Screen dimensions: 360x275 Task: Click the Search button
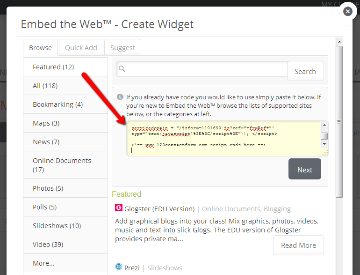point(305,71)
